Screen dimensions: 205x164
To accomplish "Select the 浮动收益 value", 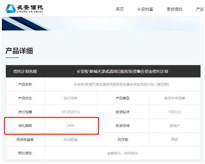I will (x=71, y=140).
